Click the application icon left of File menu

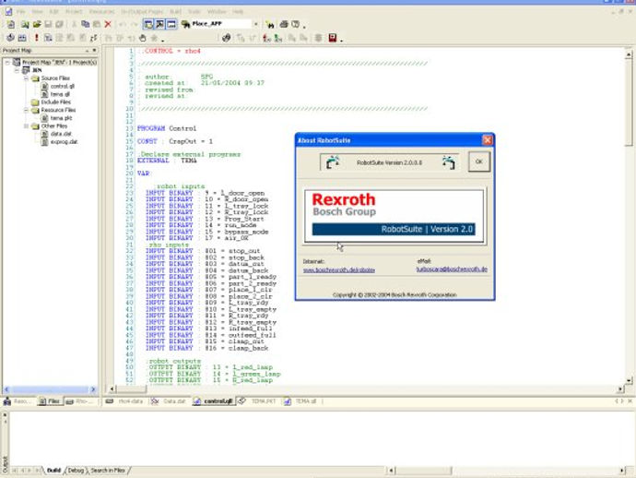[x=8, y=11]
